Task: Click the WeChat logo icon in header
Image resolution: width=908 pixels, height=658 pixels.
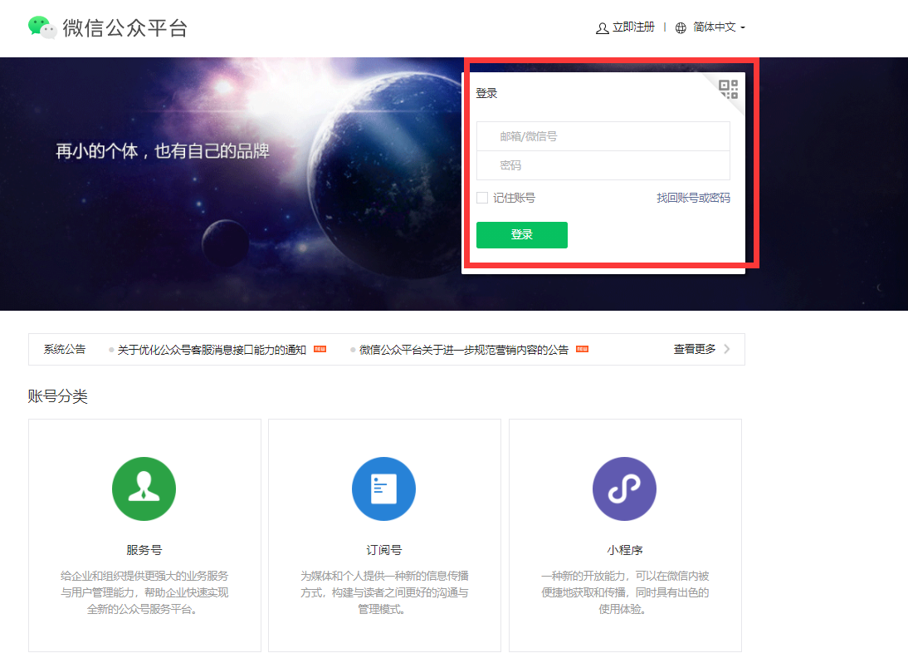Action: 42,27
